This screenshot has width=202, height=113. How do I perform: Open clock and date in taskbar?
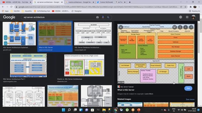192,110
